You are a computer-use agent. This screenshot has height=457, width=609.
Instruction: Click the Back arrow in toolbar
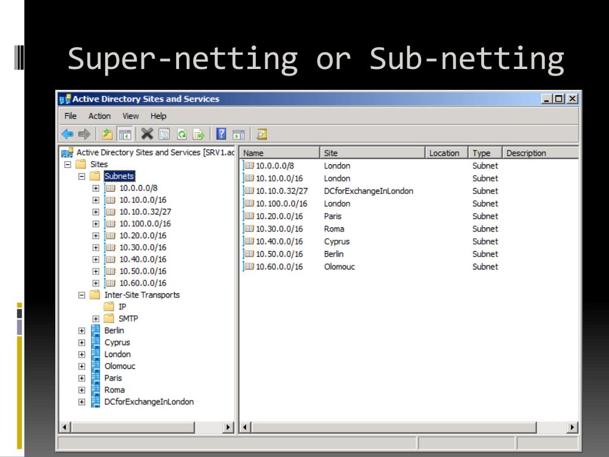click(x=68, y=134)
